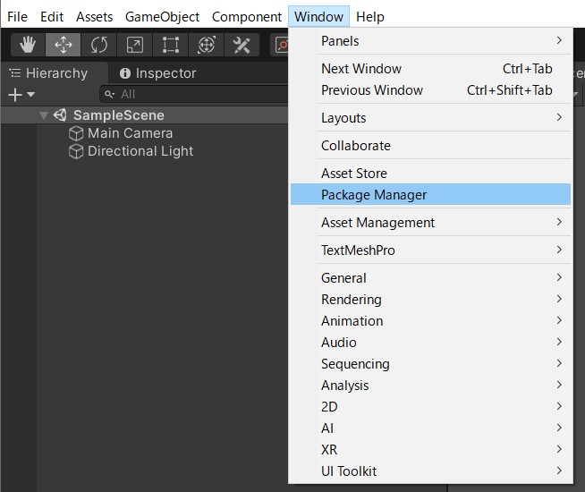
Task: Select the Rotate tool
Action: 99,45
